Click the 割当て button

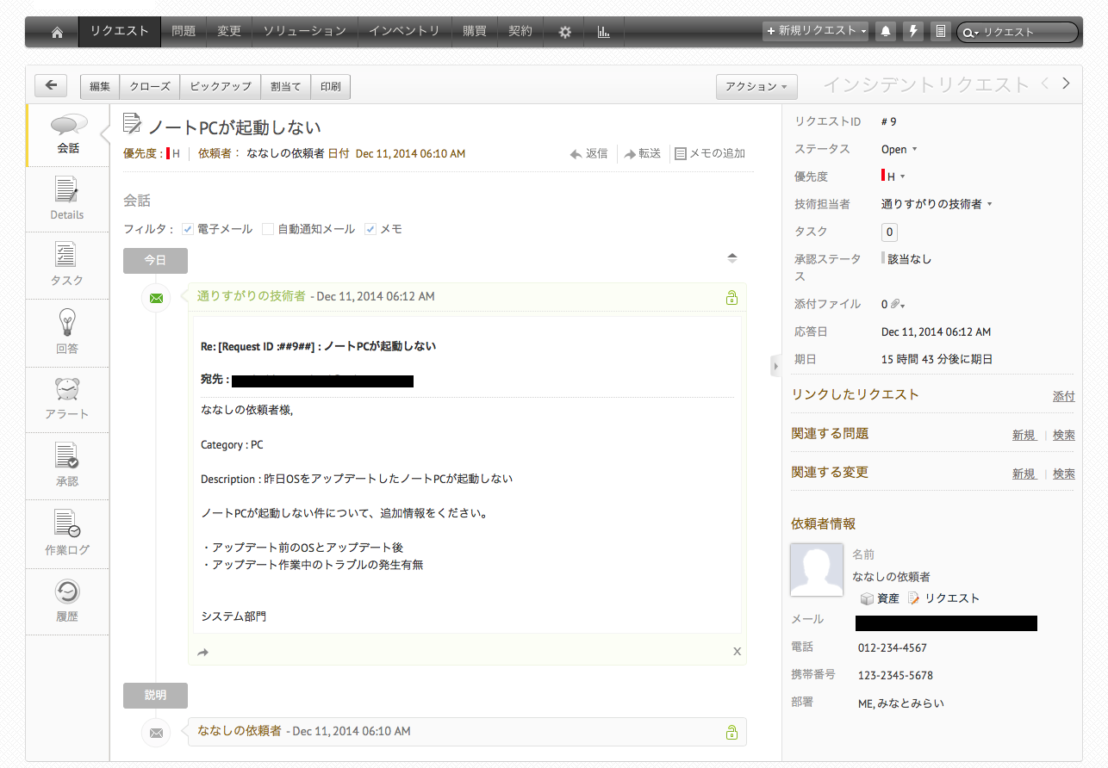tap(285, 86)
